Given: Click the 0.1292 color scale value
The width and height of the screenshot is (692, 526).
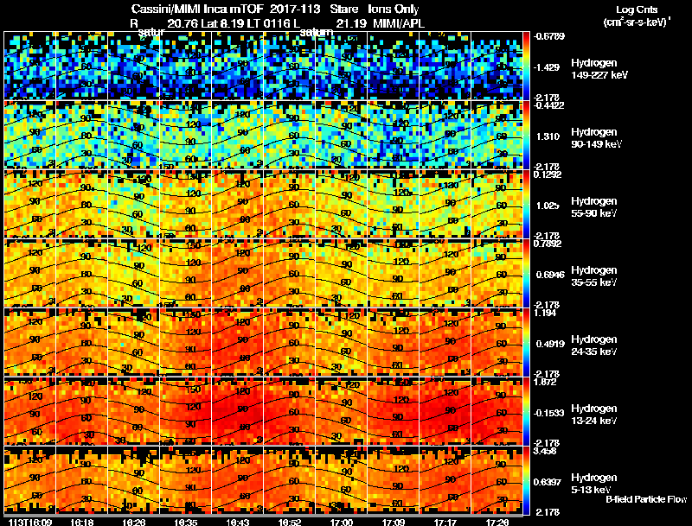Looking at the screenshot, I should pyautogui.click(x=548, y=174).
